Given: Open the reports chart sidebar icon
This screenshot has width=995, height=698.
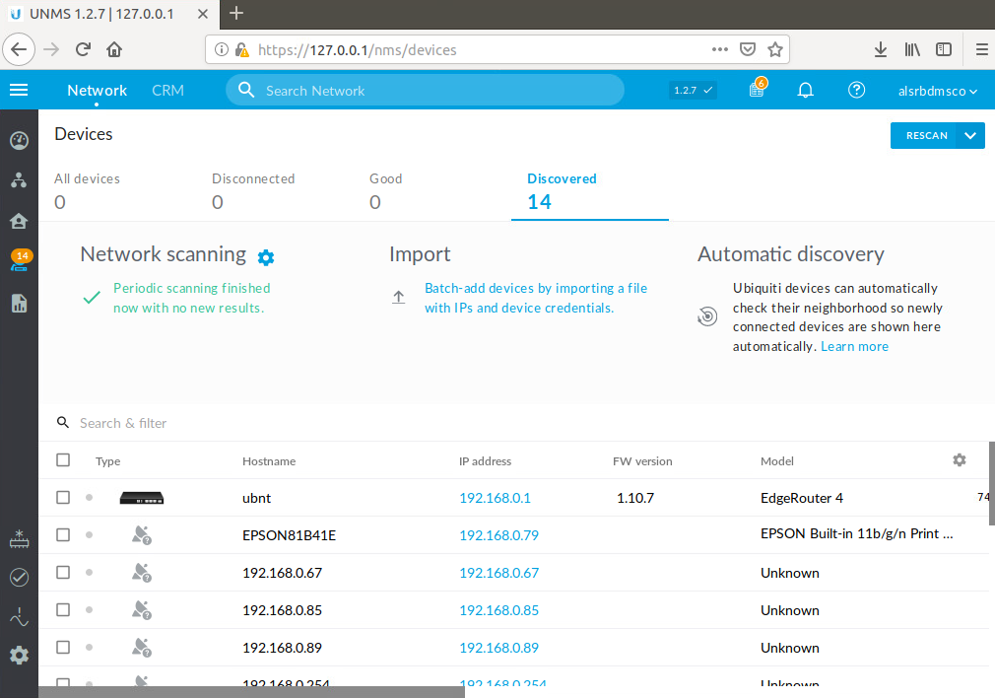Looking at the screenshot, I should [19, 303].
